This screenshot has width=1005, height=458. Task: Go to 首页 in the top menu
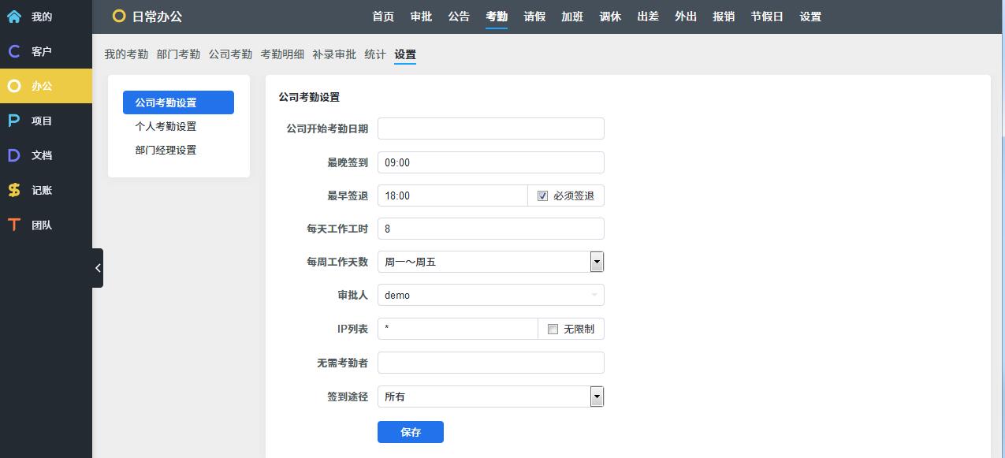point(383,17)
